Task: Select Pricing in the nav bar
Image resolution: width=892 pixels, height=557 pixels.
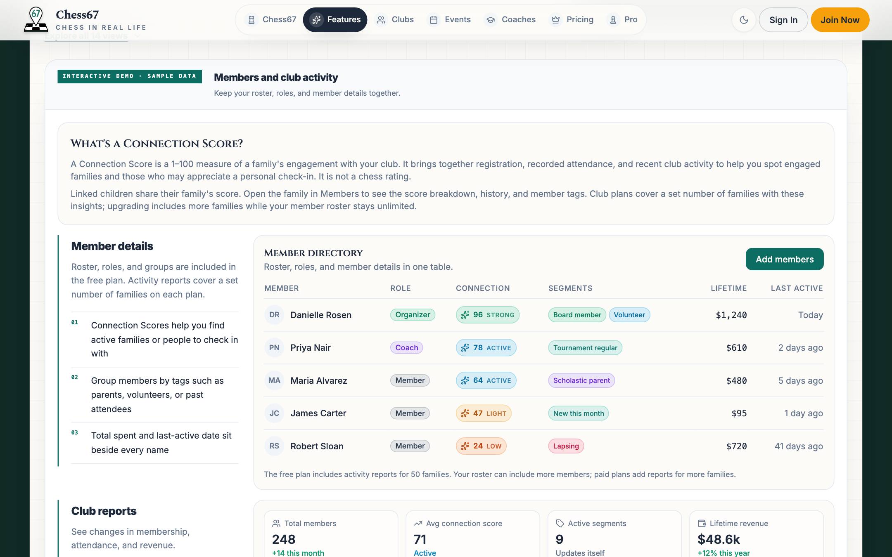Action: pos(572,20)
